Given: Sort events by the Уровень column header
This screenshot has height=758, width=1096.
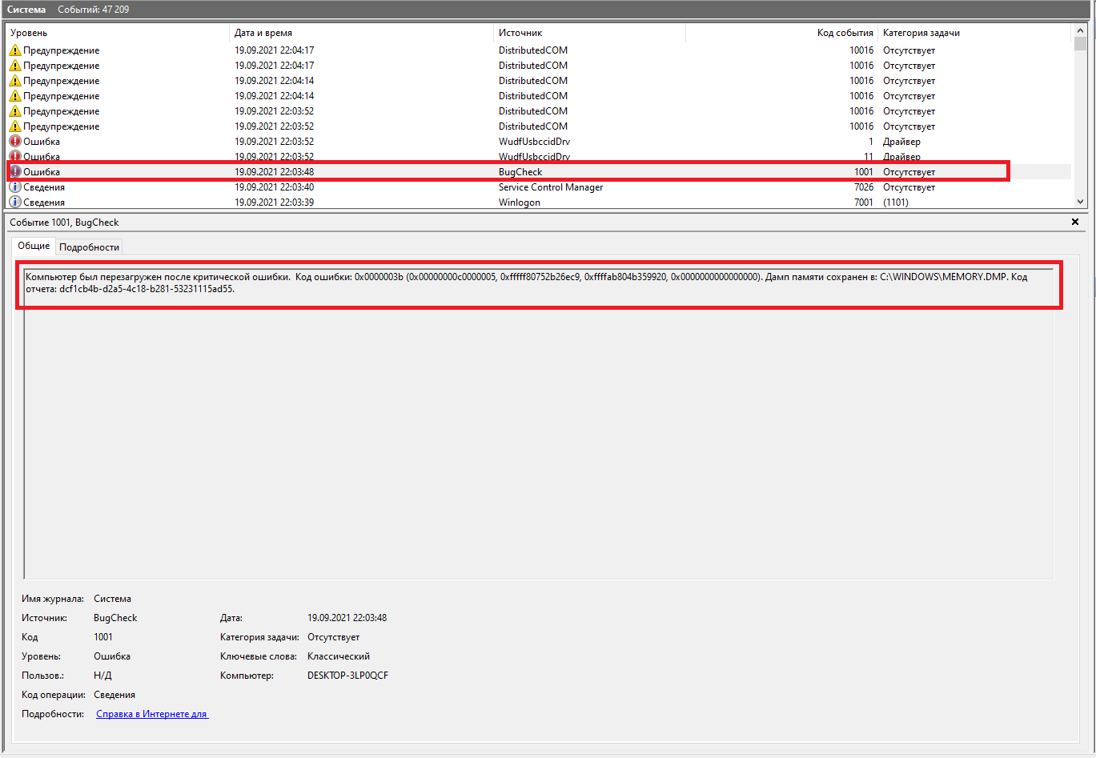Looking at the screenshot, I should (x=118, y=33).
